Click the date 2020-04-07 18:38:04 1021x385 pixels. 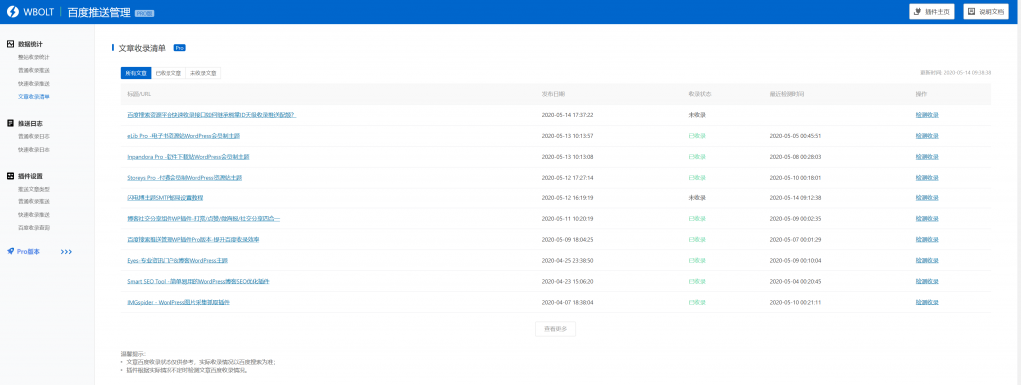click(567, 303)
